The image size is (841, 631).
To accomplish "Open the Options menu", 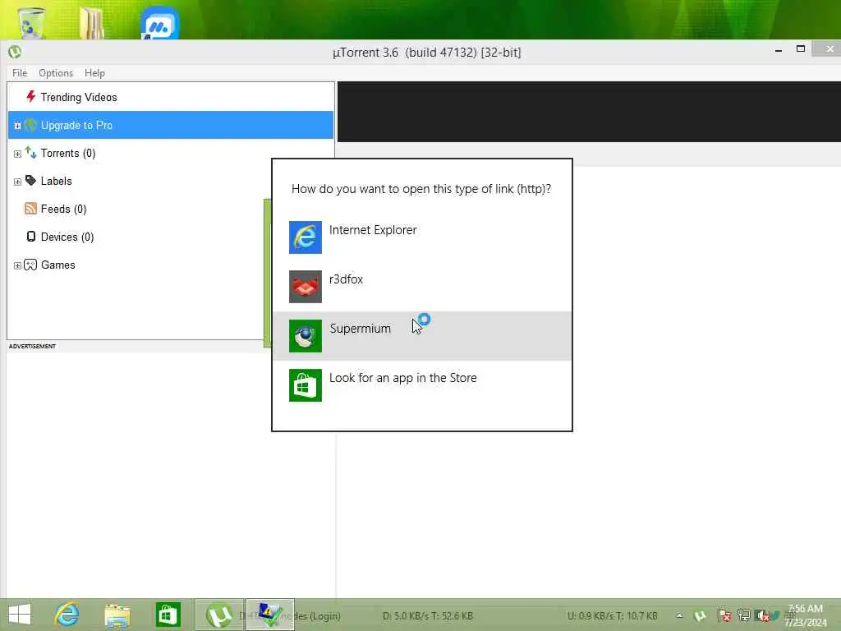I will tap(56, 73).
